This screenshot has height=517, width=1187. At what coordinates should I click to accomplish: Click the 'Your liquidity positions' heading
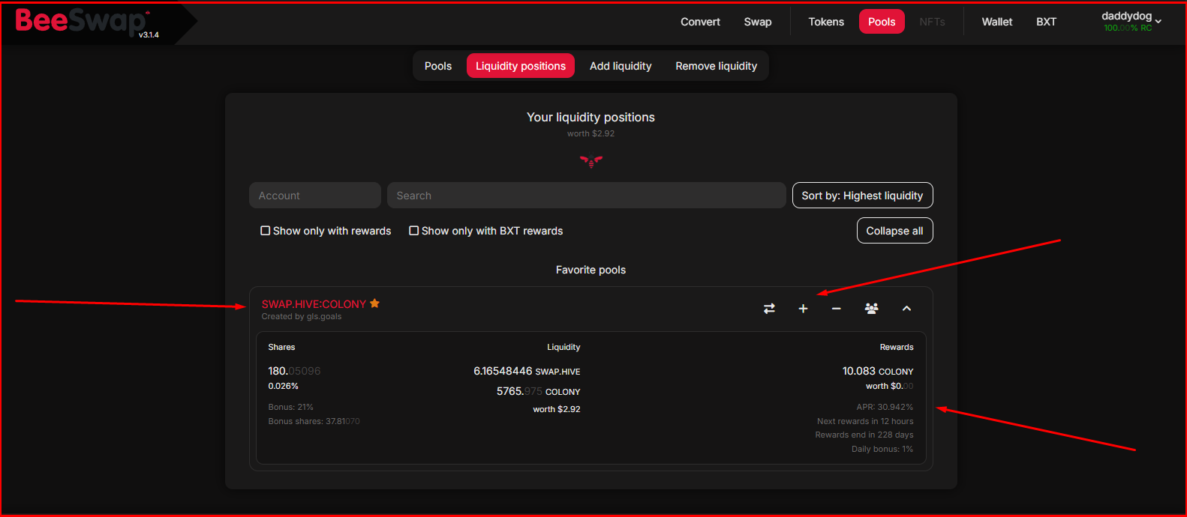(590, 117)
